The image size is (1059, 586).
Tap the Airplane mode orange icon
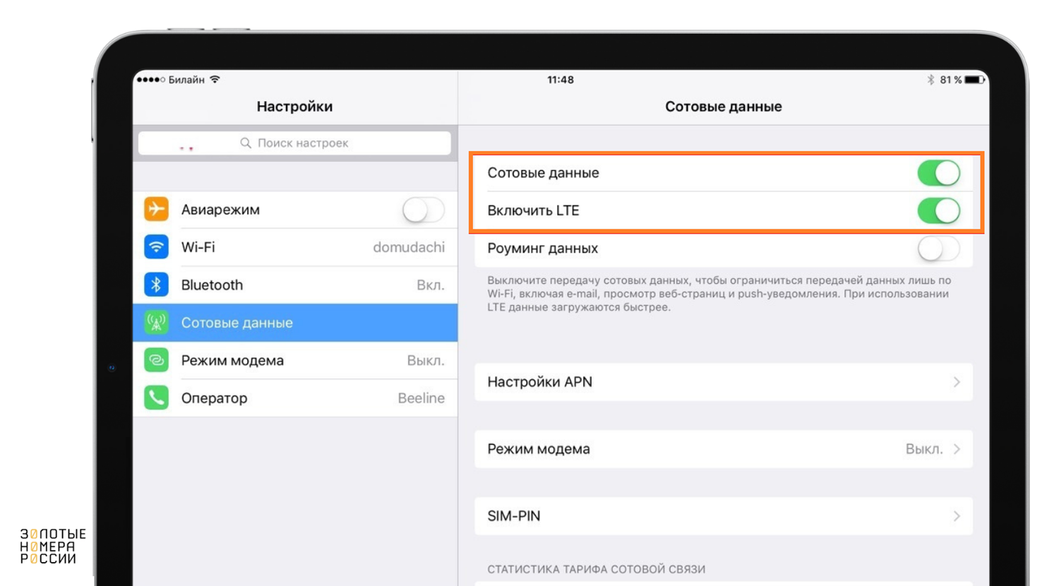click(156, 210)
